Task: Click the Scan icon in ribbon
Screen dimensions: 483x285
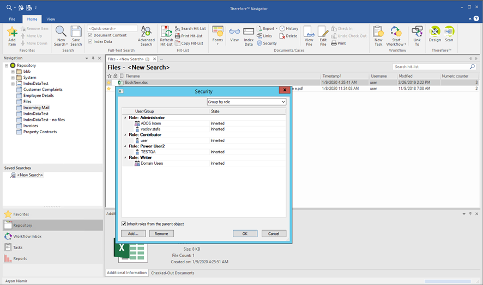Action: click(449, 32)
